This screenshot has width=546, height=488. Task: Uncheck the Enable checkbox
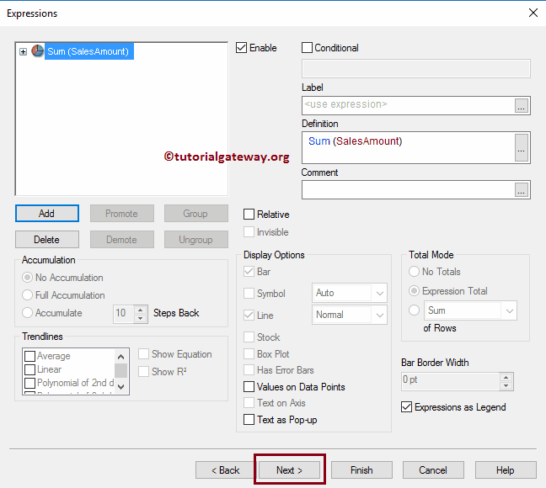tap(241, 48)
